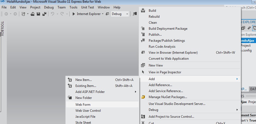The height and width of the screenshot is (124, 256).
Task: Open the Team menu
Action: coord(62,7)
